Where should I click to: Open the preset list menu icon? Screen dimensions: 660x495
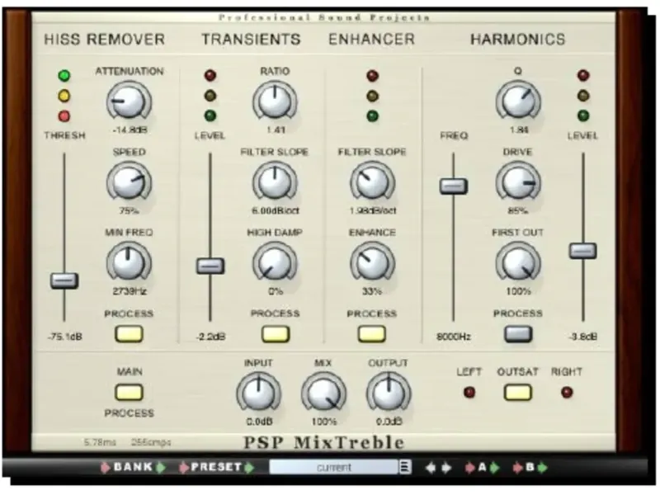[x=404, y=467]
